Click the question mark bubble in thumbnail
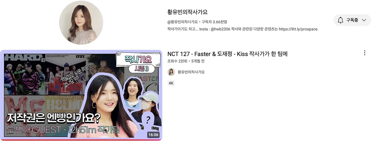This screenshot has height=146, width=378. click(148, 120)
